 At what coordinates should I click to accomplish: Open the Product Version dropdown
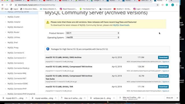click(92, 33)
